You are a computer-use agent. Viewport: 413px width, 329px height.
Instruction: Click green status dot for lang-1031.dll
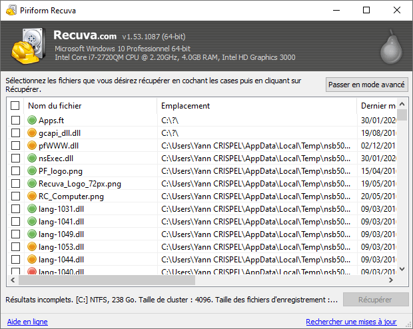tap(32, 208)
